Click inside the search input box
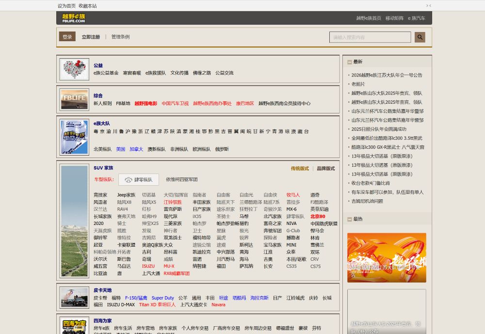 click(x=370, y=37)
